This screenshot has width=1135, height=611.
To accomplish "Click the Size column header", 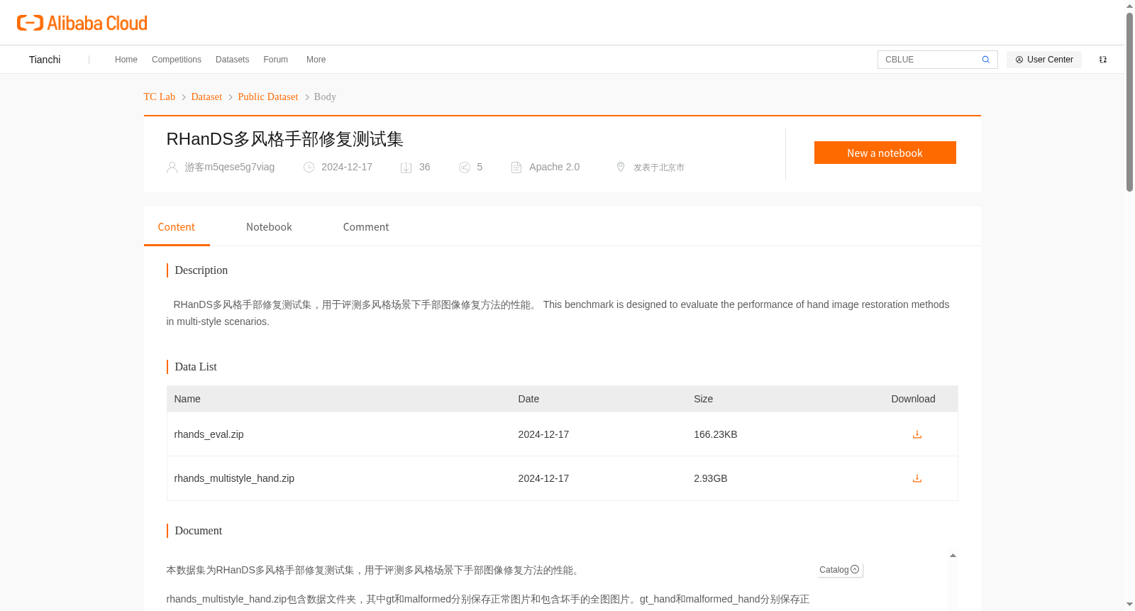I will (x=704, y=399).
